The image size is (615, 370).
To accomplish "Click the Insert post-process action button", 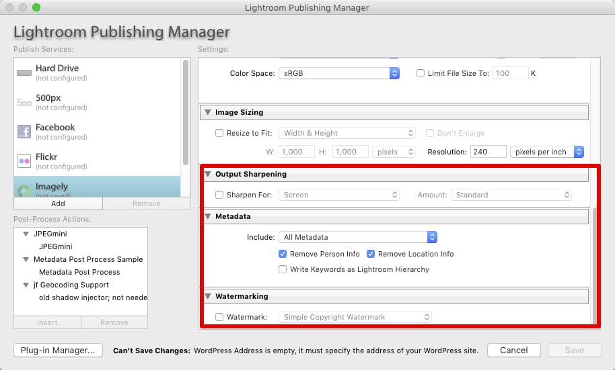I will [x=47, y=322].
